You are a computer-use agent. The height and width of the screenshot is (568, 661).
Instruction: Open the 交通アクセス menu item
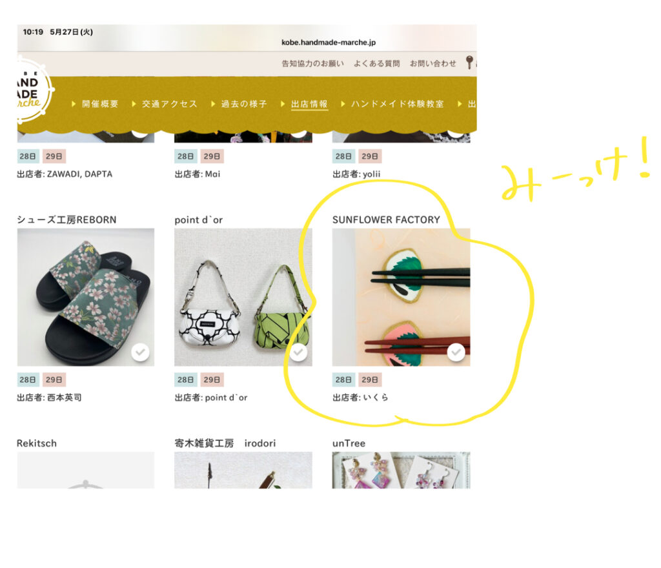170,104
